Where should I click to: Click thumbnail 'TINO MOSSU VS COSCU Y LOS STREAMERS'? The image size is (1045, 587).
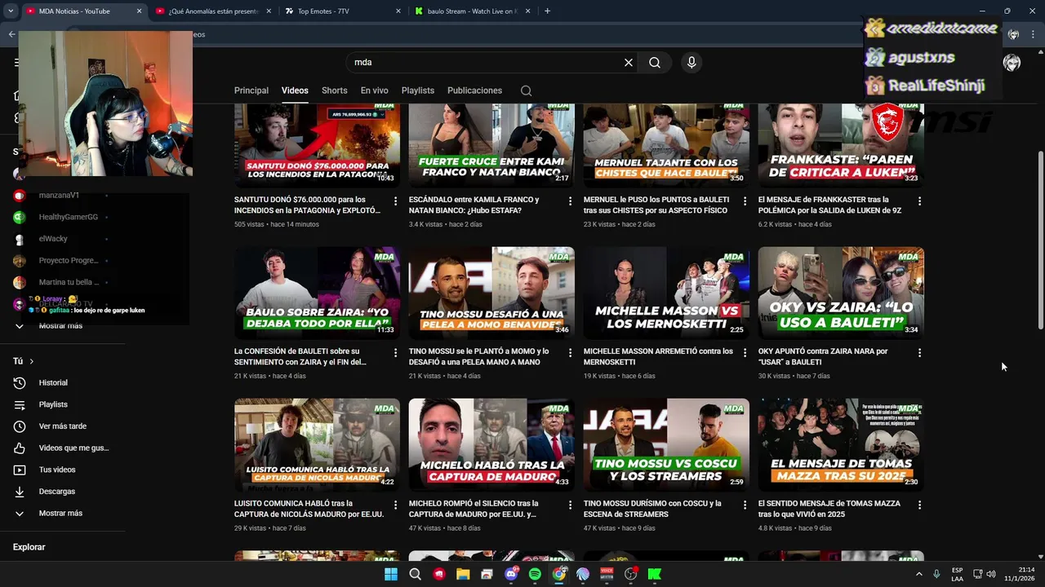point(666,445)
